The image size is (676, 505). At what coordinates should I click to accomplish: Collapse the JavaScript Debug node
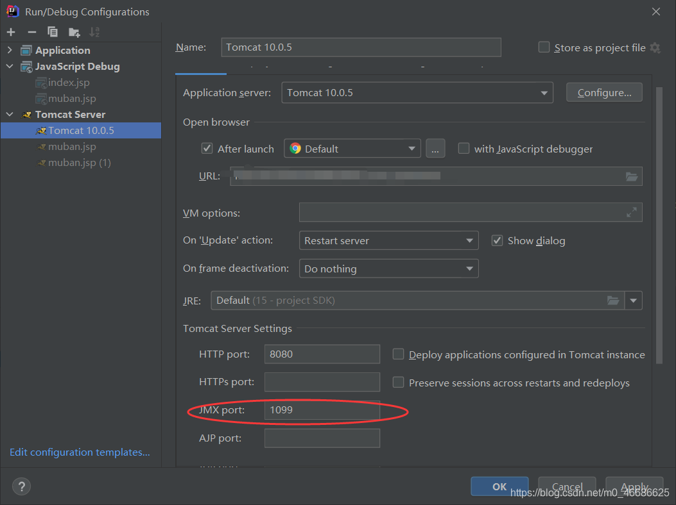pos(10,66)
